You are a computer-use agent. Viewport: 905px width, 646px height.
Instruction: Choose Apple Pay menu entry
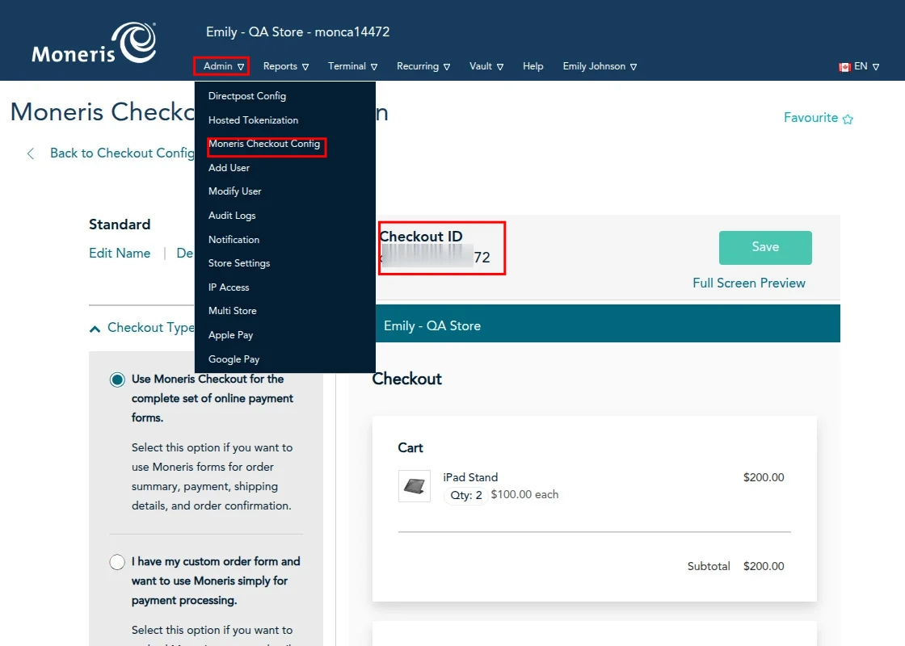[231, 335]
